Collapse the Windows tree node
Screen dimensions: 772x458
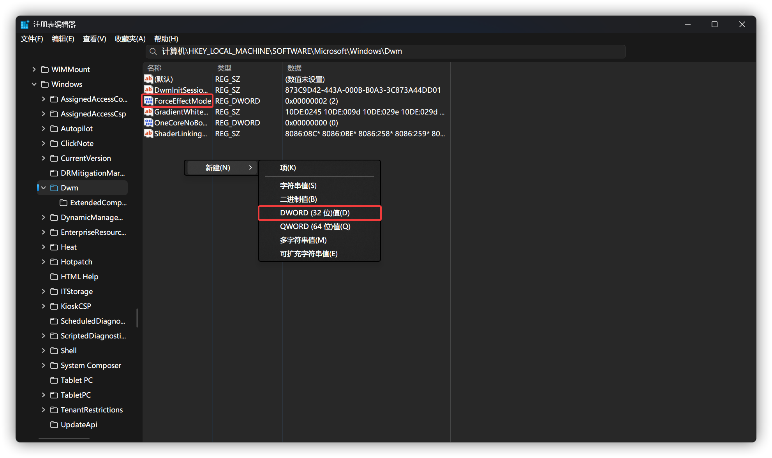pyautogui.click(x=34, y=84)
